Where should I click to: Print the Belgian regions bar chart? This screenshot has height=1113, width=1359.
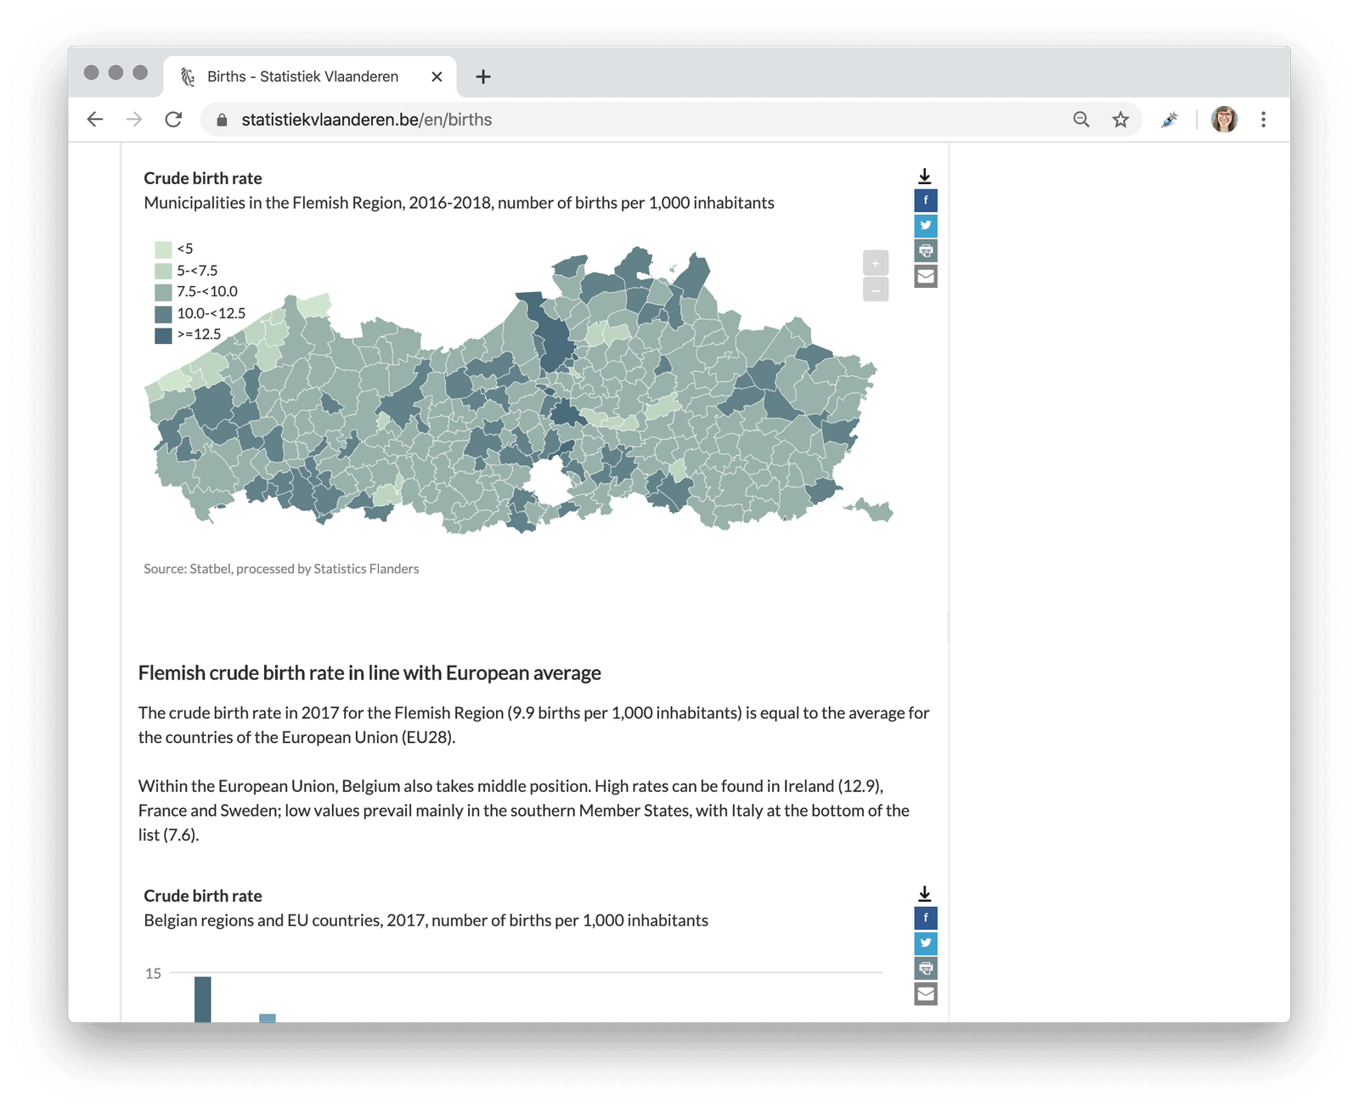coord(925,969)
